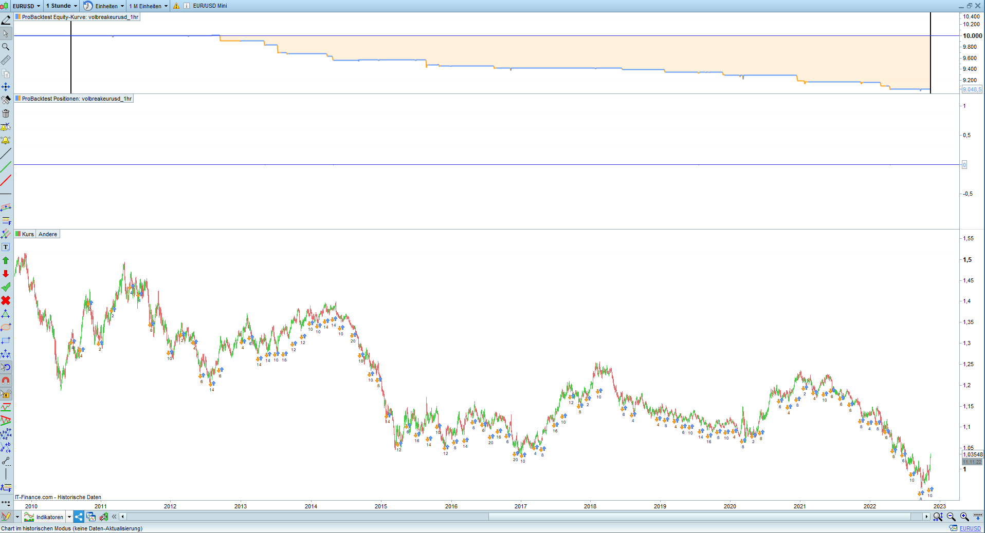Zoom out using the minus magnifier
The height and width of the screenshot is (533, 985).
(x=951, y=517)
